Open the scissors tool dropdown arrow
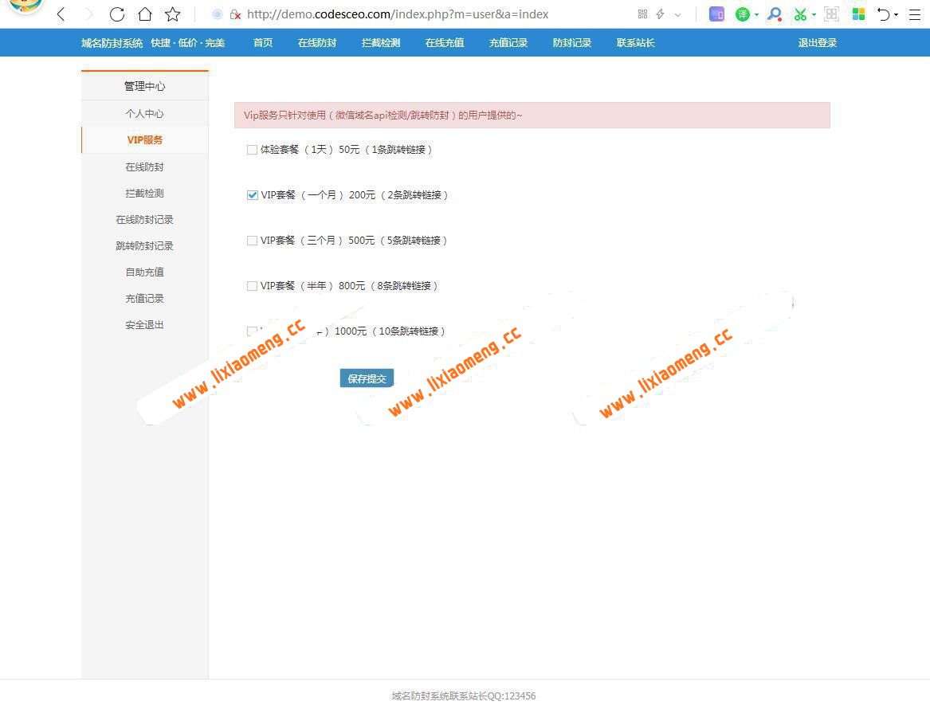Screen dimensions: 930x717 [814, 14]
